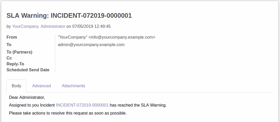Click the Dear Administrator greeting line
The image size is (280, 122).
[x=27, y=98]
